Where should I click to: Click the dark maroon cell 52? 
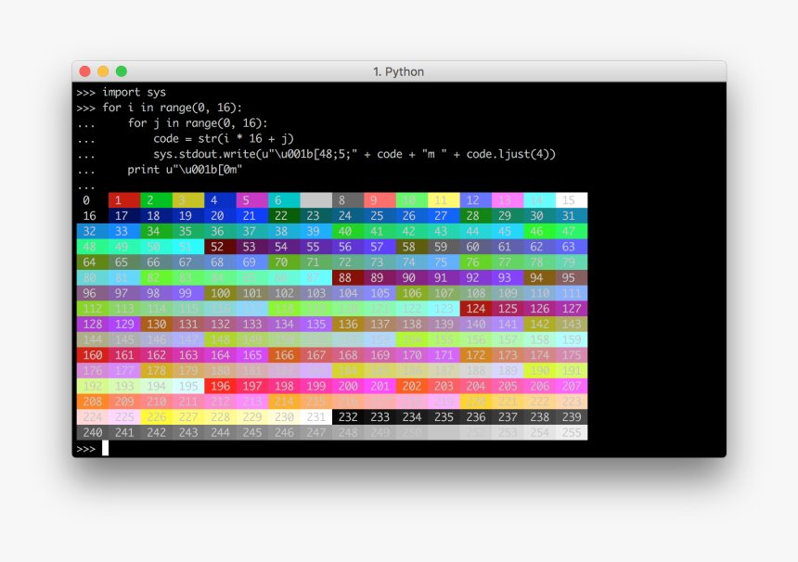[x=220, y=247]
